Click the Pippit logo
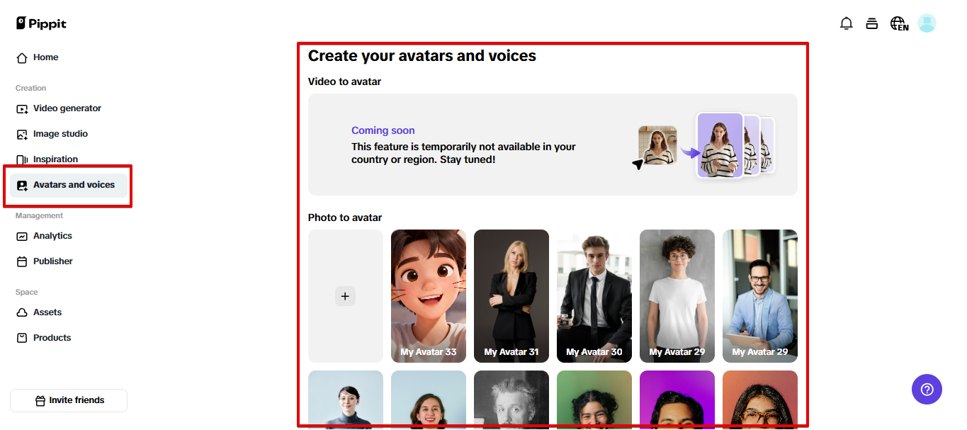Viewport: 967px width, 430px height. (40, 23)
